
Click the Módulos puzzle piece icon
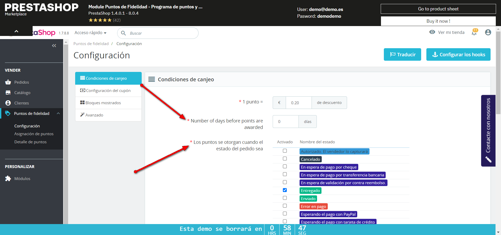coord(8,178)
